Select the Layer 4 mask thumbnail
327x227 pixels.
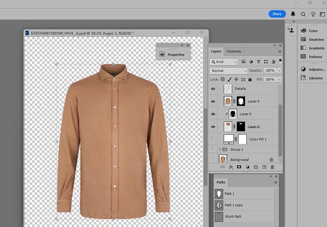(241, 101)
